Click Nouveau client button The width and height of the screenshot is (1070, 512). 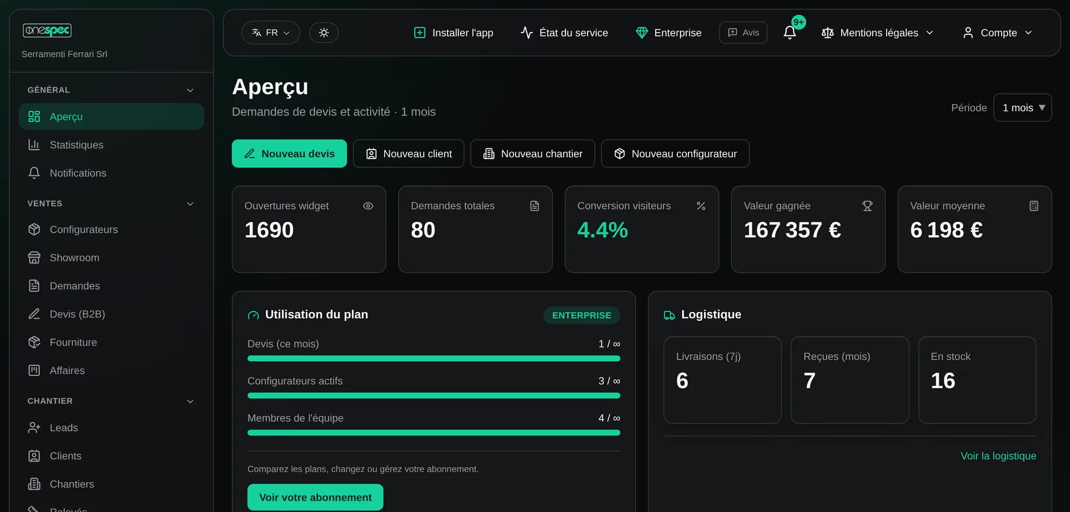(409, 153)
